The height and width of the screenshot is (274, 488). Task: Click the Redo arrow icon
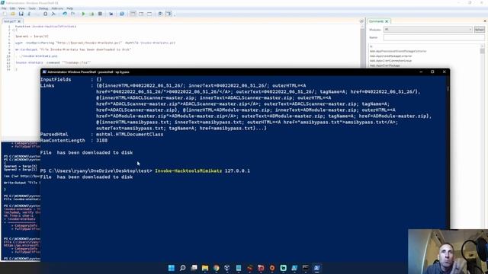73,14
